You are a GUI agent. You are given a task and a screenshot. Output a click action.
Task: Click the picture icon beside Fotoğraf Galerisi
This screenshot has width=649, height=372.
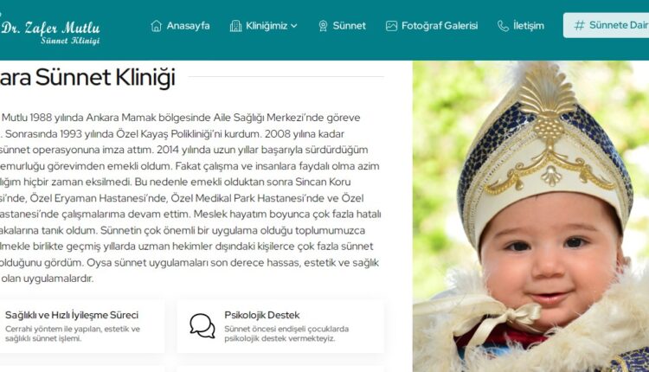391,26
